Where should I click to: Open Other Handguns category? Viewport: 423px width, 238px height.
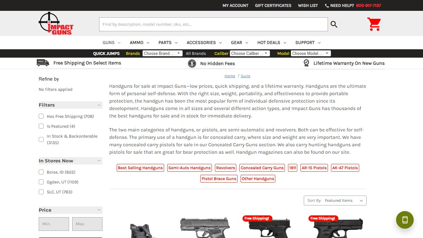[x=258, y=179]
